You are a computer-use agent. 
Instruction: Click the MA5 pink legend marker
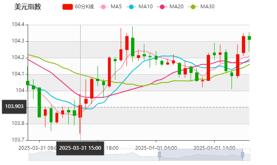(x=103, y=7)
